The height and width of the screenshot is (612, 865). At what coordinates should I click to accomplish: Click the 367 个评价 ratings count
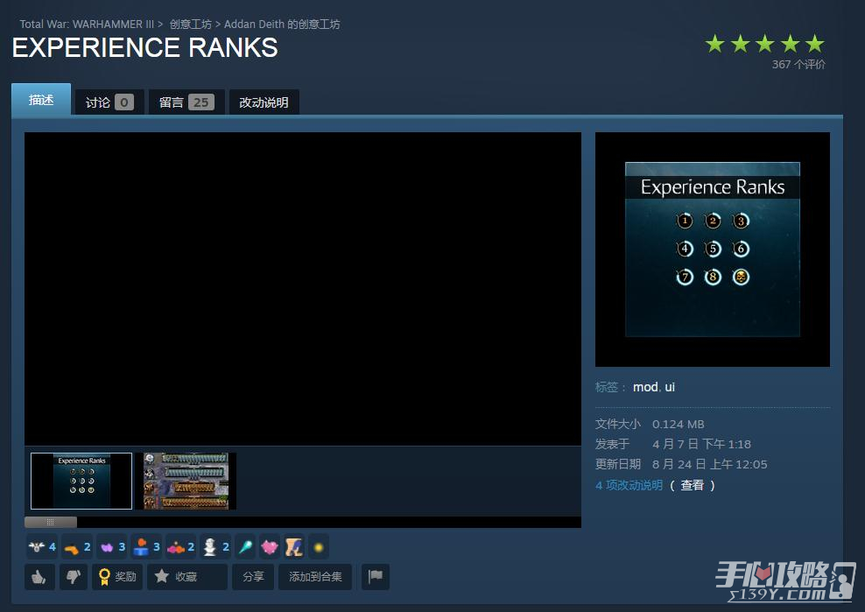(x=798, y=64)
